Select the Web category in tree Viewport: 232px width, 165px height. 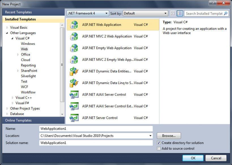[24, 49]
